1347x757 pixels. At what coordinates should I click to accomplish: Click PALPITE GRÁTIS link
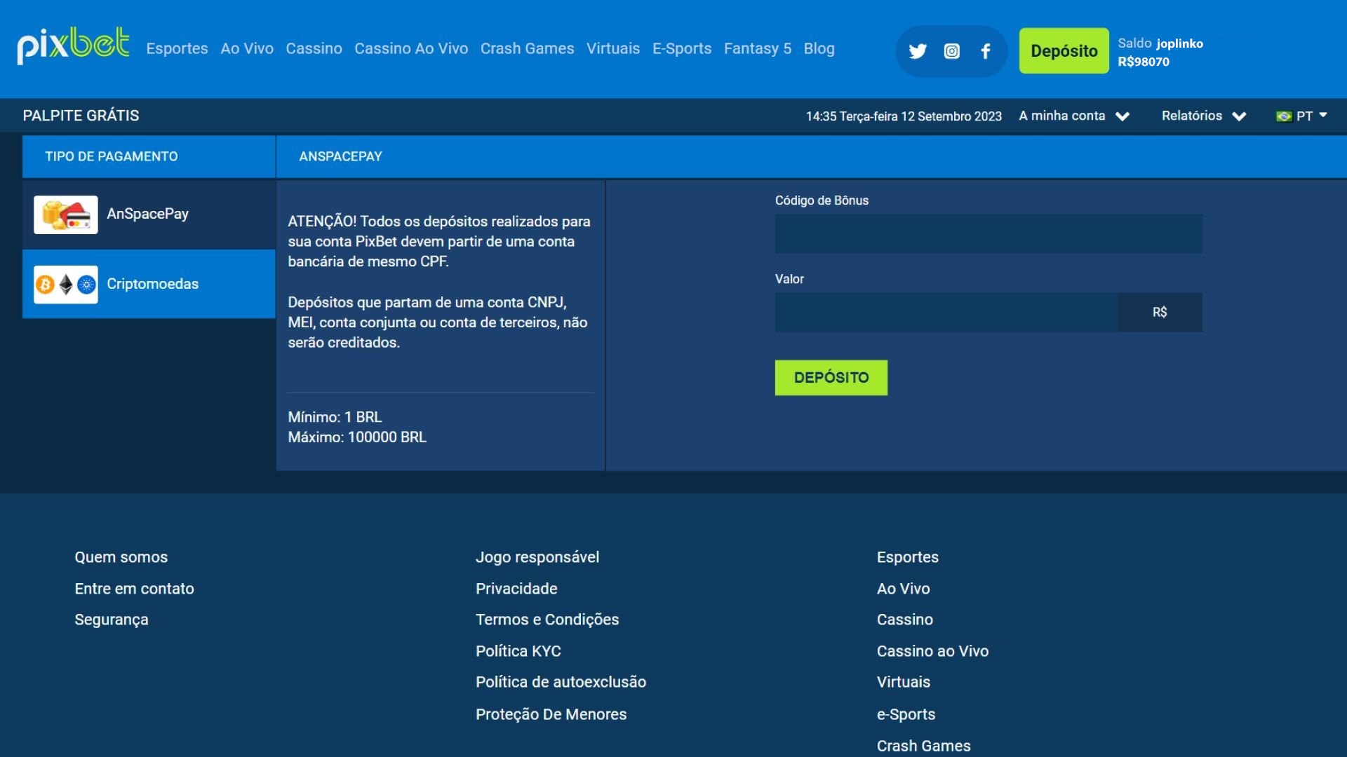tap(81, 116)
